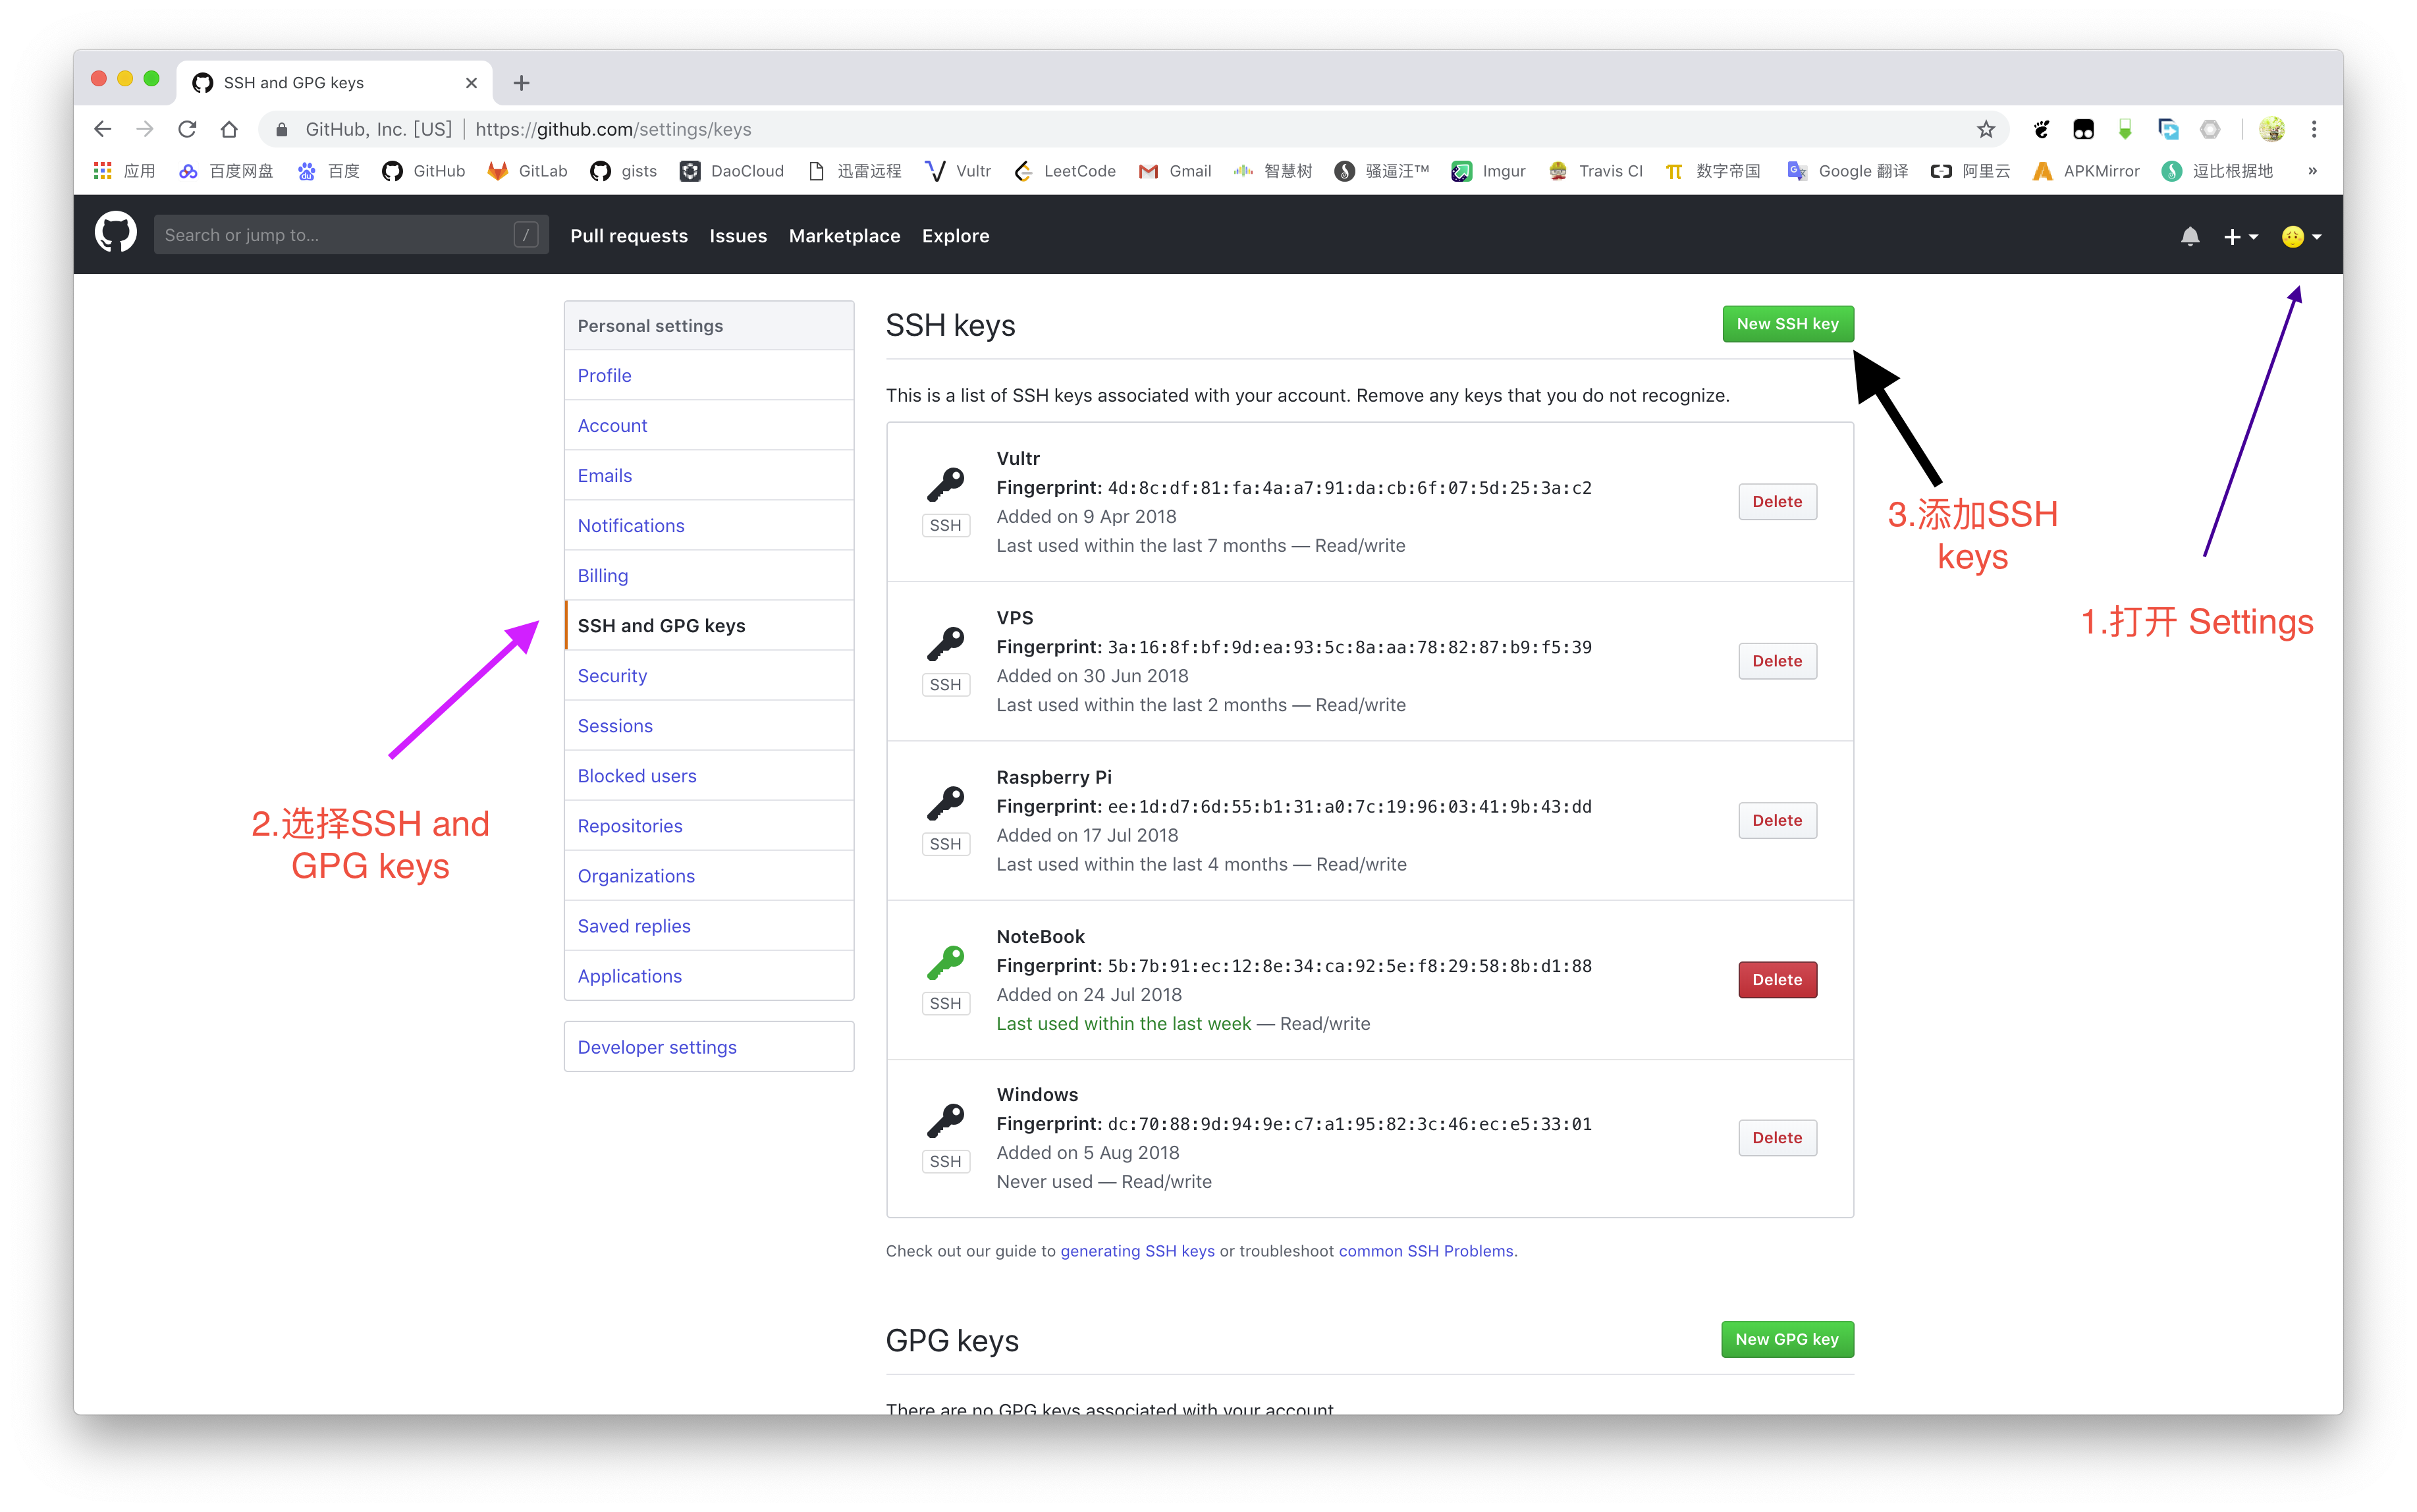Viewport: 2417px width, 1512px height.
Task: Expand the plus create-new dropdown in header
Action: [x=2240, y=237]
